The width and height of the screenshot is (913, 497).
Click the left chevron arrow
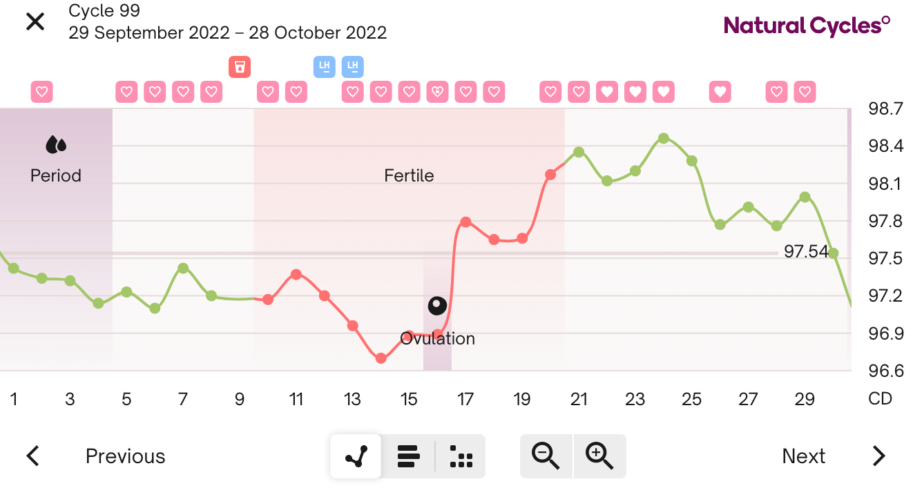32,456
